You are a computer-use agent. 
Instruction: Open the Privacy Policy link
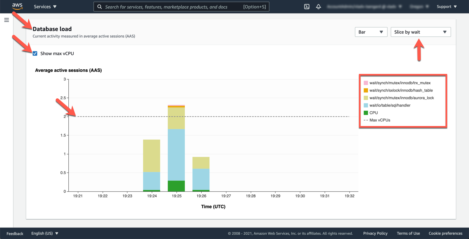tap(375, 233)
